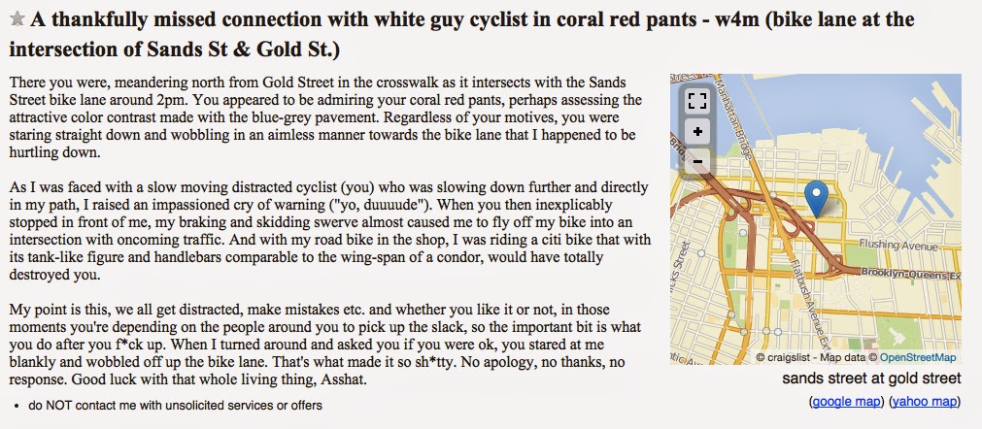
Task: Click the Brooklyn-Queens Expressway map label
Action: pyautogui.click(x=911, y=274)
